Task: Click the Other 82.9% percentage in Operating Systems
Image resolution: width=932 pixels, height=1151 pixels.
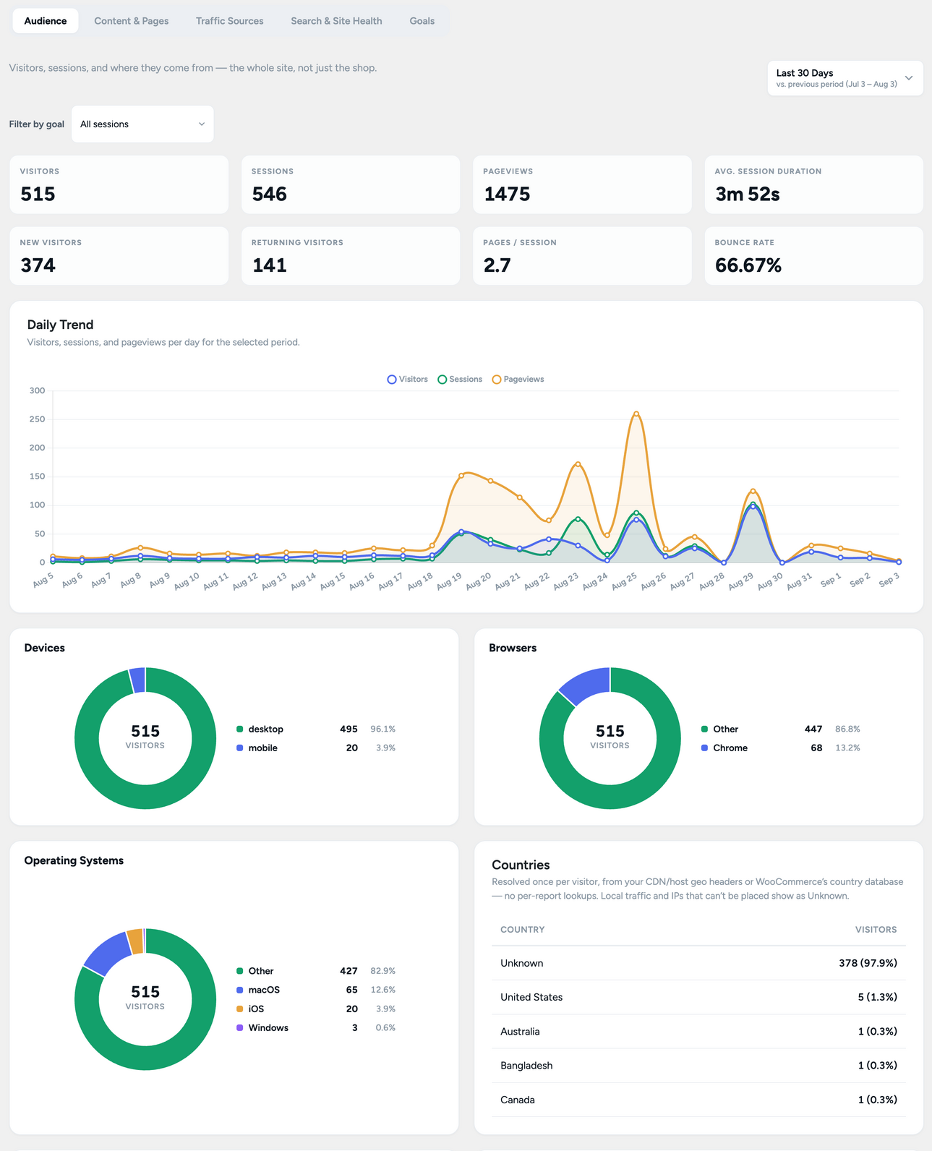Action: click(382, 971)
